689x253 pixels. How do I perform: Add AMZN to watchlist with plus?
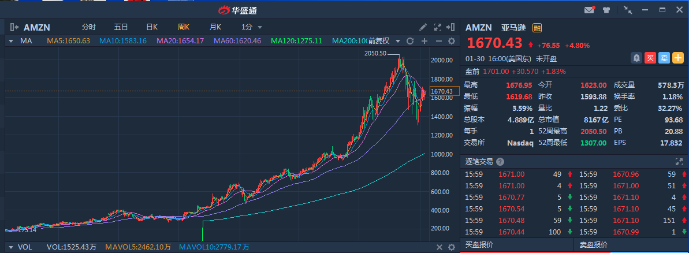(679, 58)
